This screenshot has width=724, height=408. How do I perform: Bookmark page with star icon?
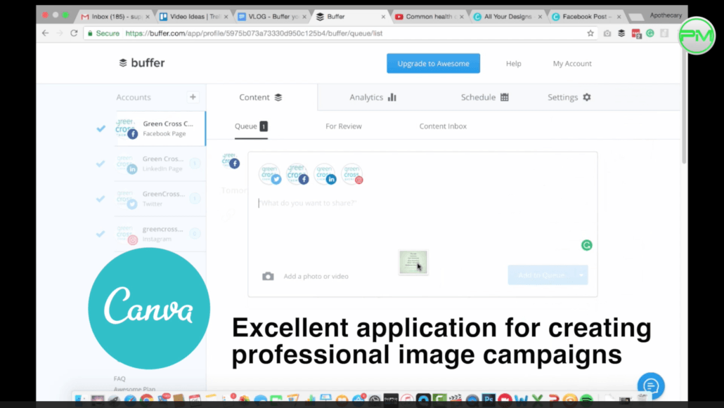point(590,33)
